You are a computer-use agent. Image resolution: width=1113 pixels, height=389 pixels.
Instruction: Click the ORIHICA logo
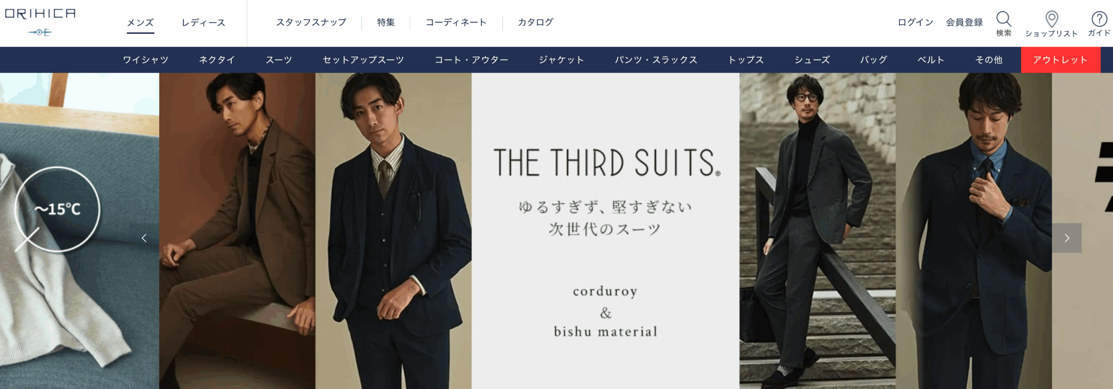click(40, 21)
